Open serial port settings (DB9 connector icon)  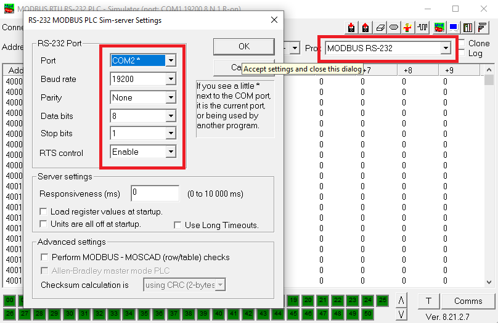pyautogui.click(x=394, y=28)
